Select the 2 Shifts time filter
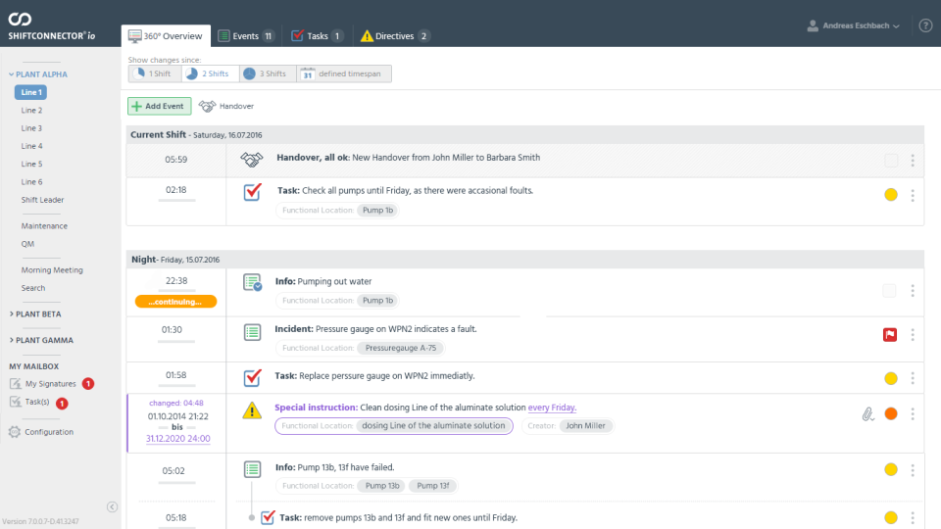 pos(210,73)
